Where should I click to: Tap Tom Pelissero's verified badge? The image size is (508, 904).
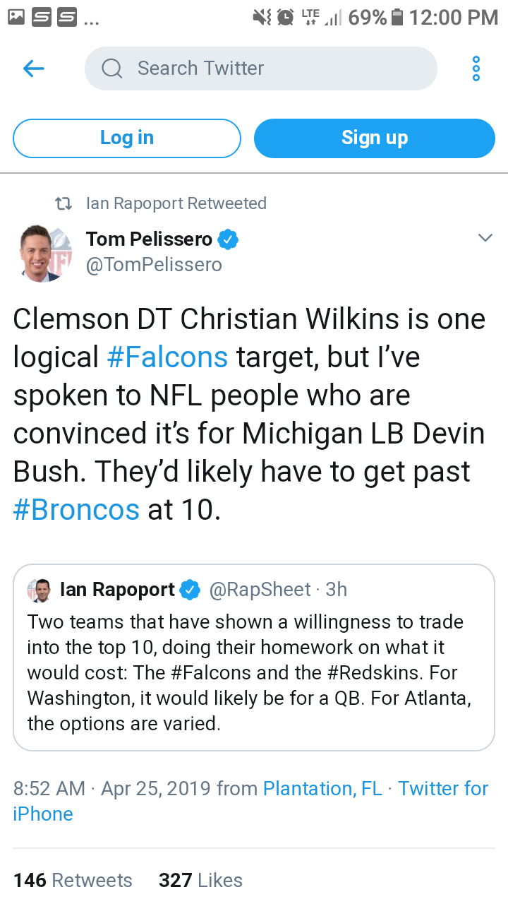click(227, 239)
